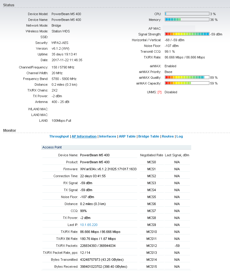Select Date value 2017-11-22 11:46:35
Viewport: 230px width, 272px height.
click(x=67, y=60)
